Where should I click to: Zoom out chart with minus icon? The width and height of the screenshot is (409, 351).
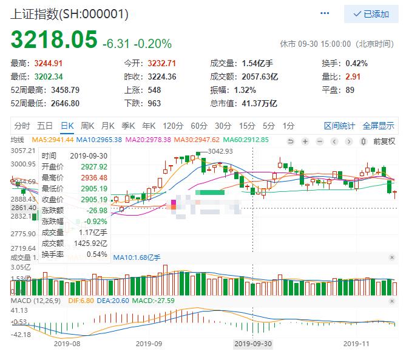tap(320, 141)
